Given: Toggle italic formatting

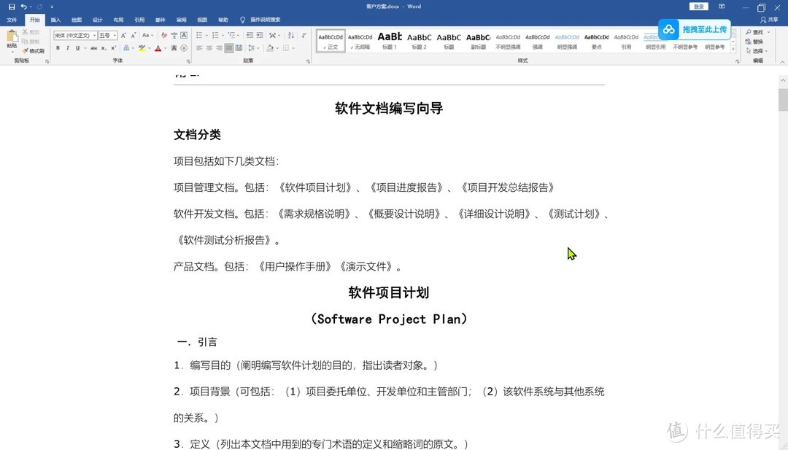Looking at the screenshot, I should [68, 48].
